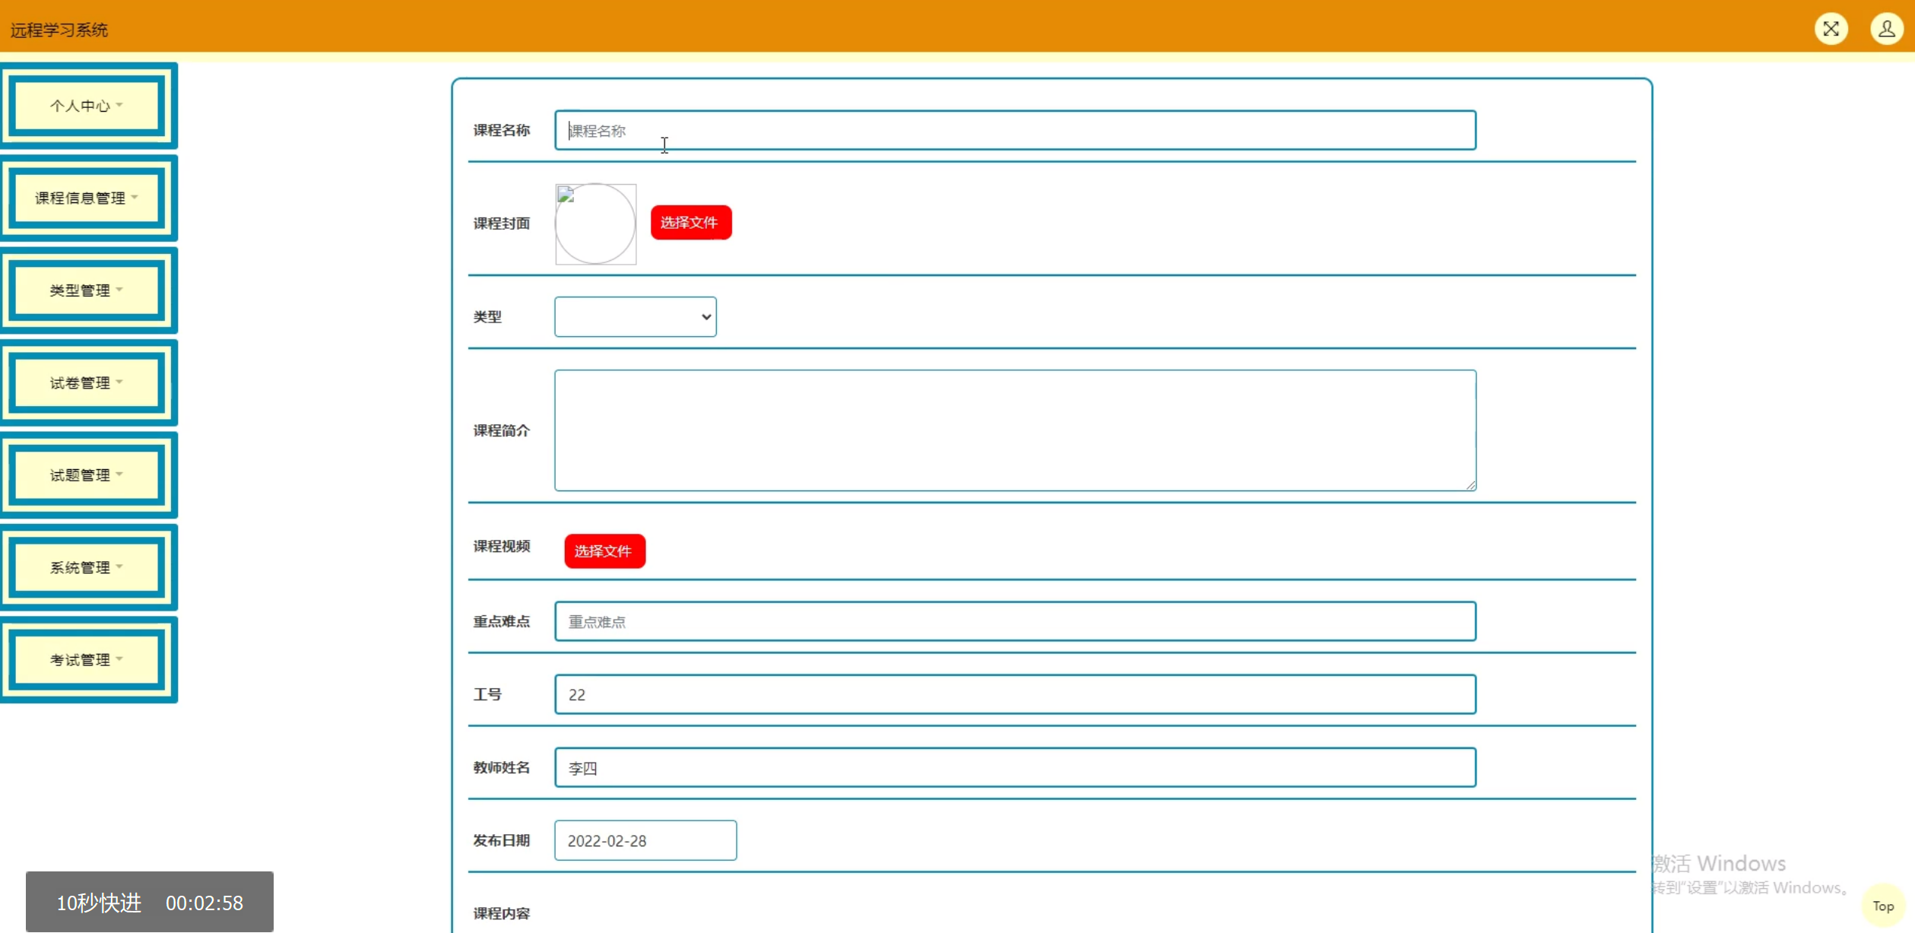Screen dimensions: 1915x933
Task: Focus the 课程名称 input field
Action: pyautogui.click(x=1014, y=130)
